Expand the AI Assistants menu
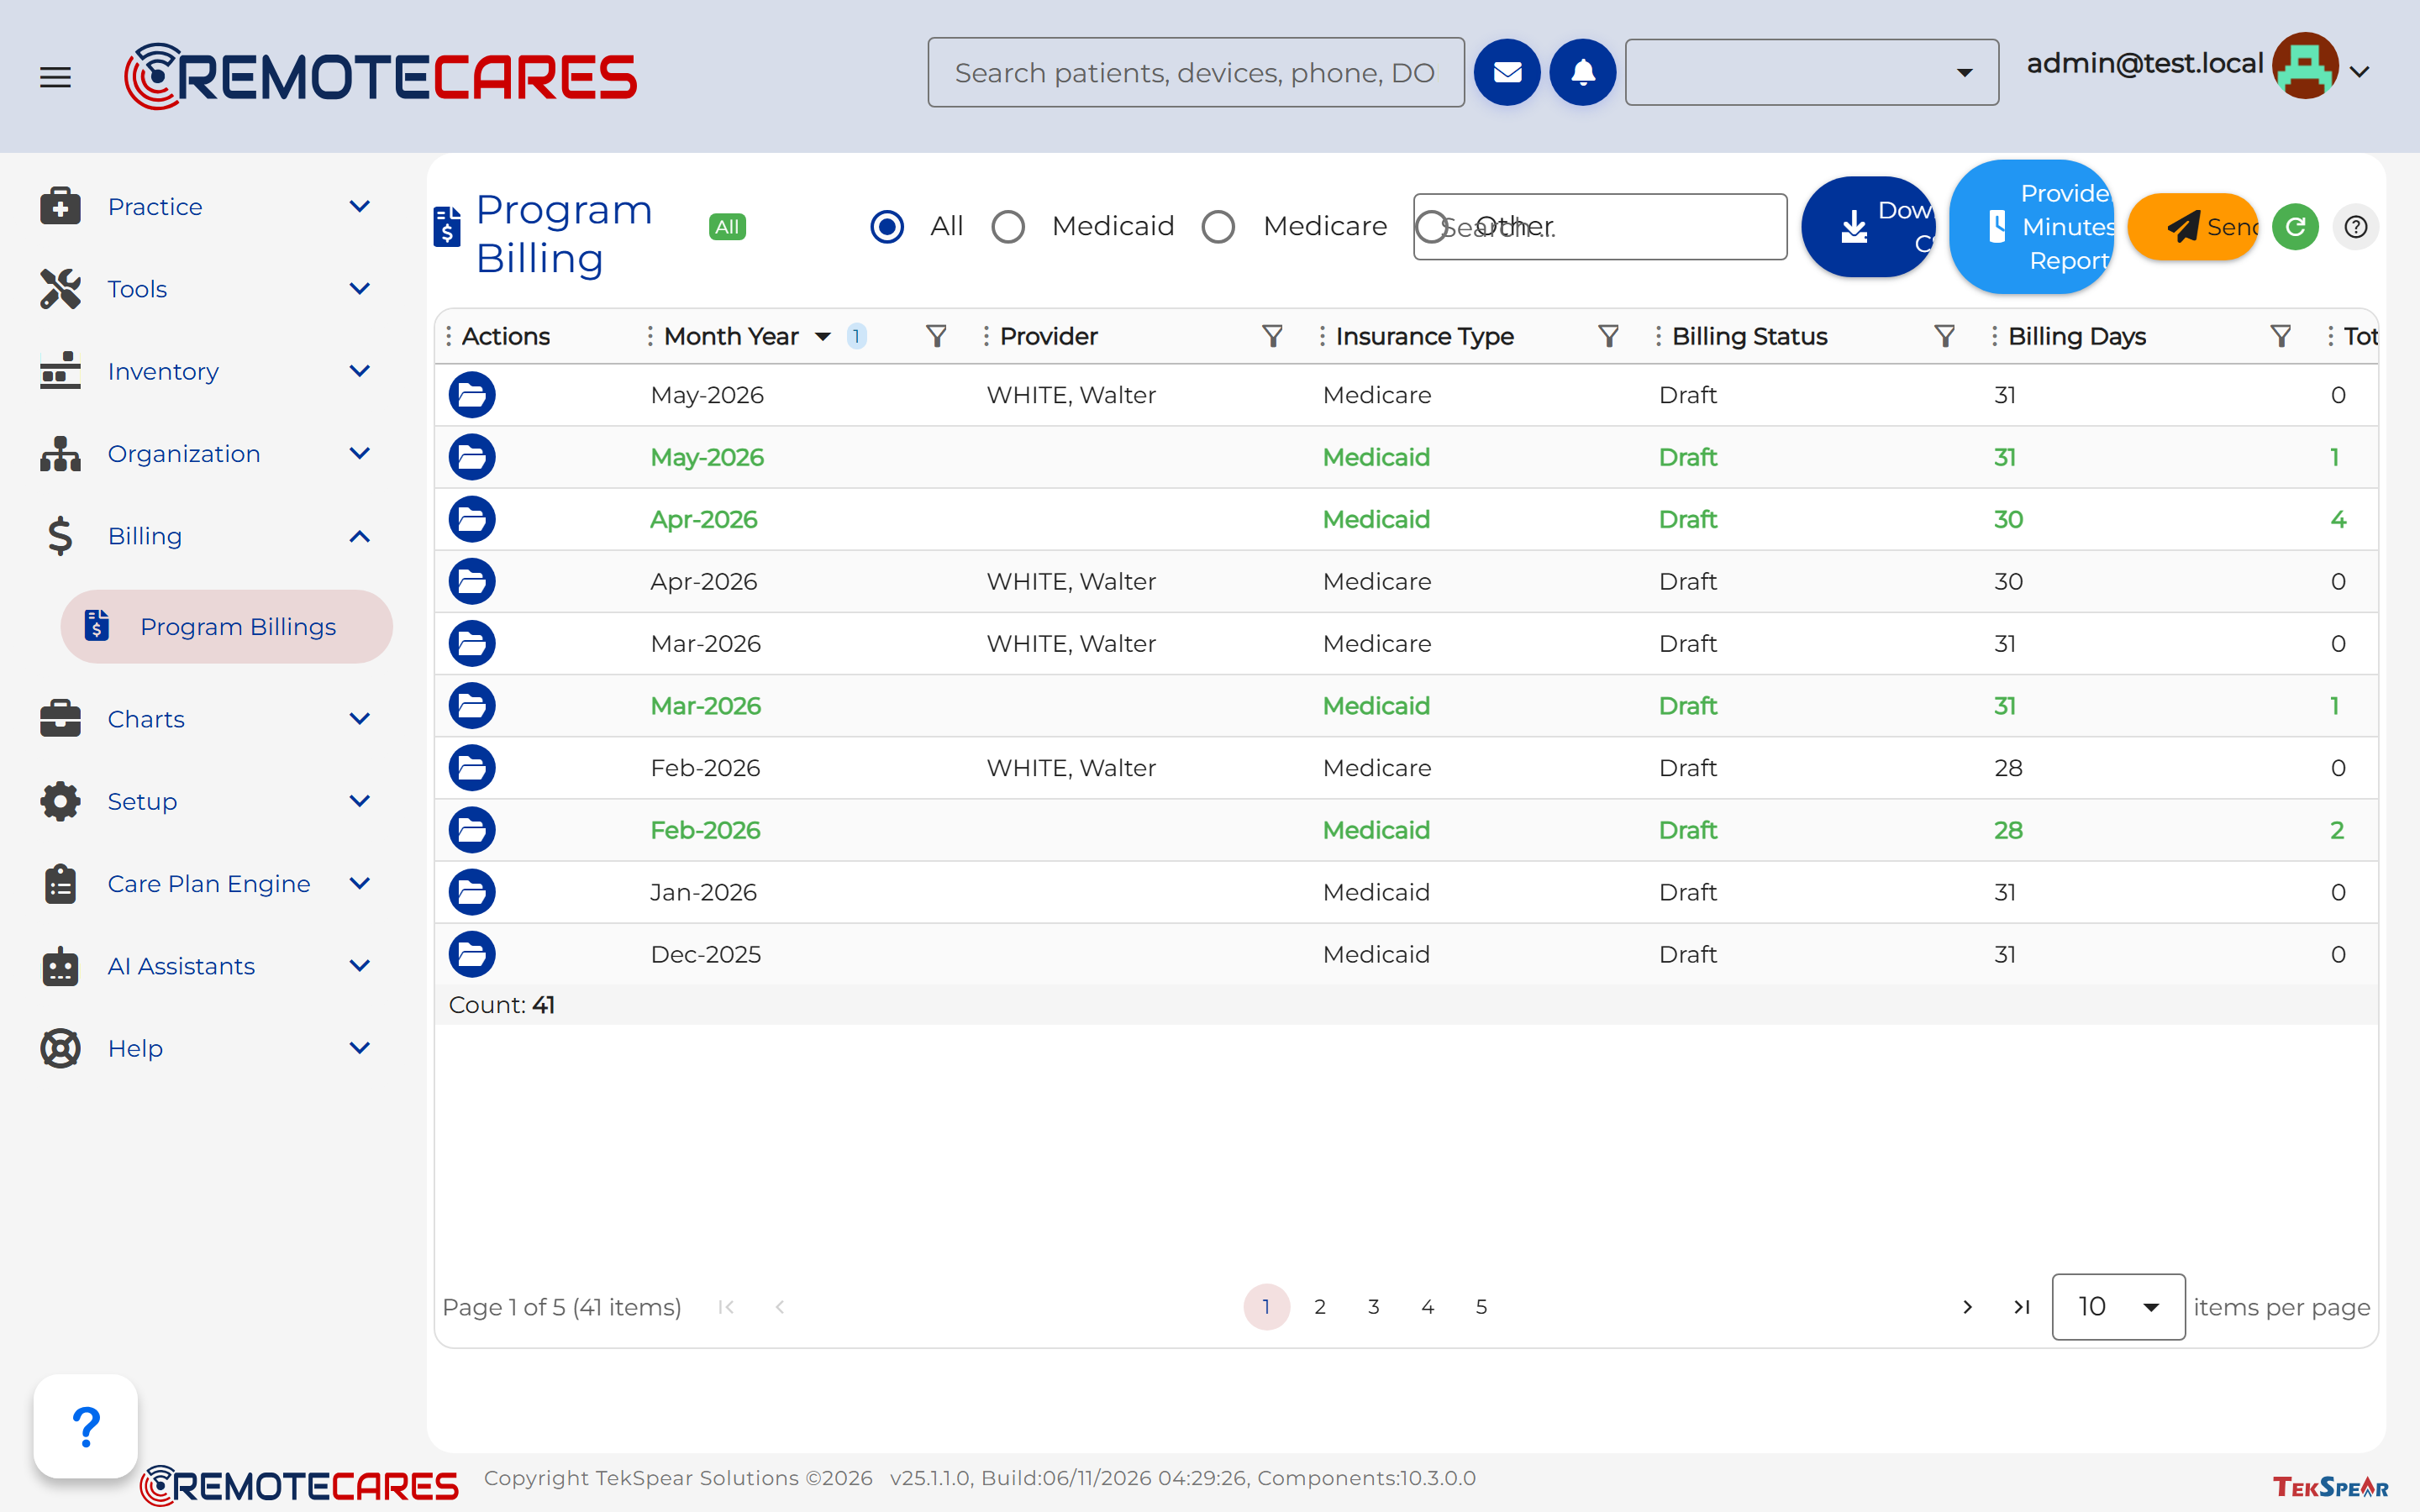2420x1512 pixels. coord(205,966)
